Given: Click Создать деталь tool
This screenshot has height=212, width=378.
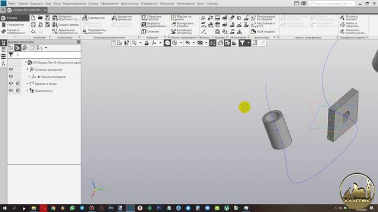Looking at the screenshot, I should (66, 25).
